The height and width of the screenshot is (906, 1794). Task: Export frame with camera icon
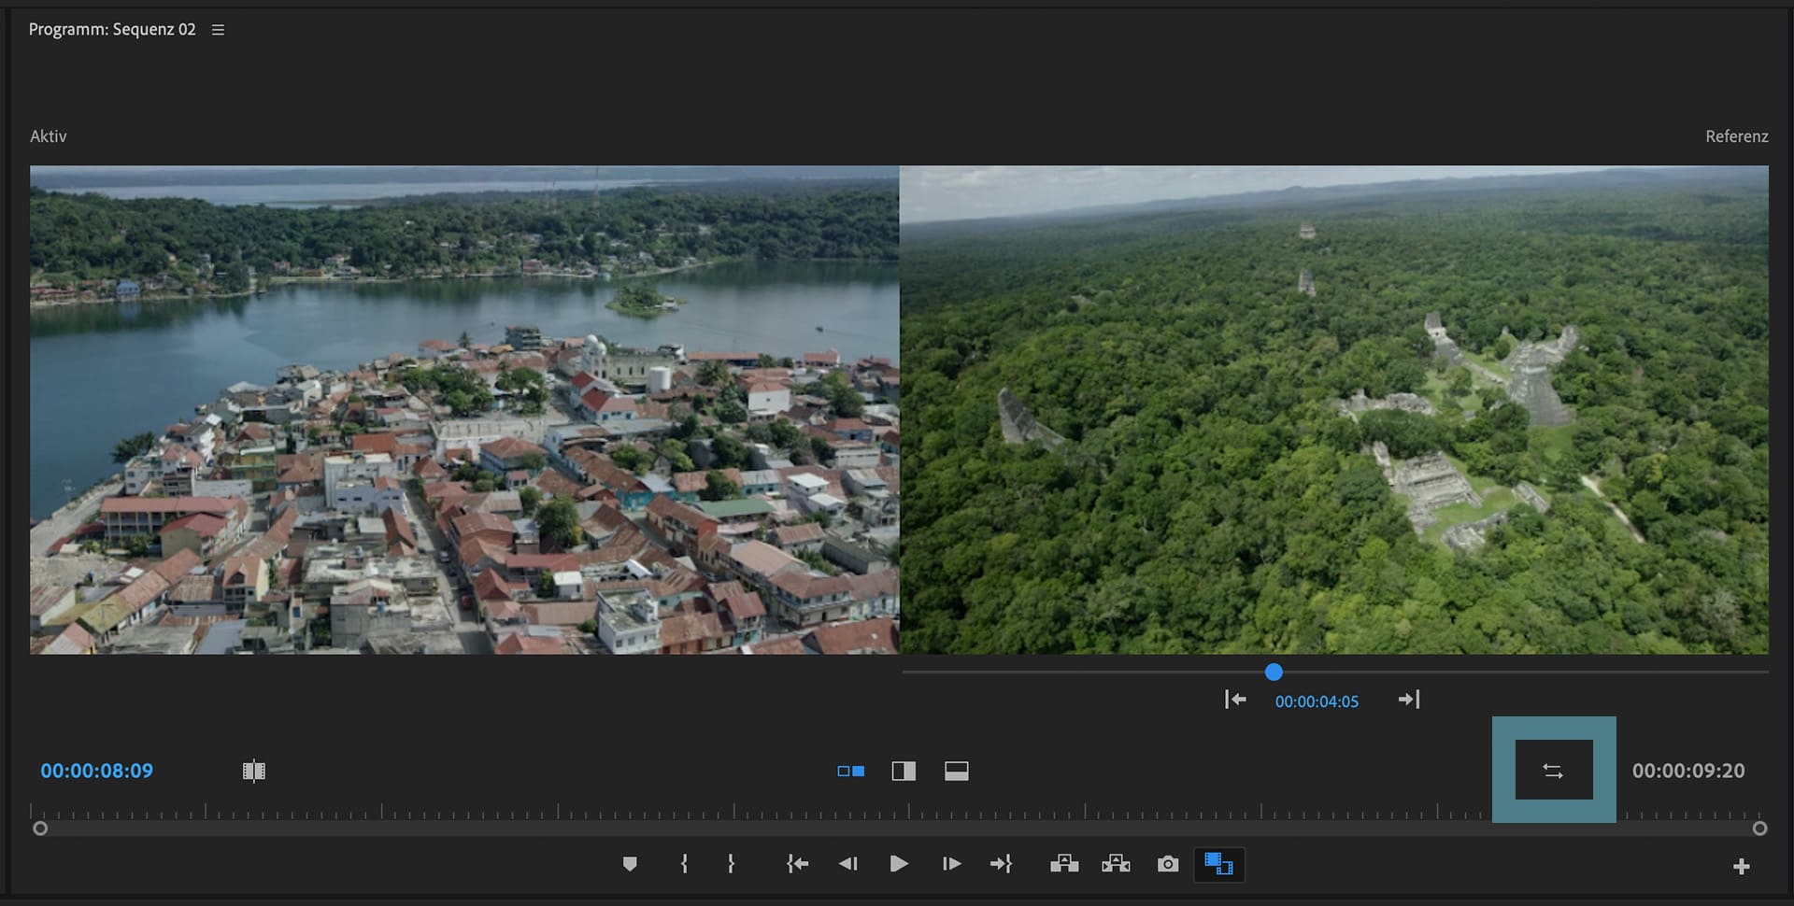1168,864
